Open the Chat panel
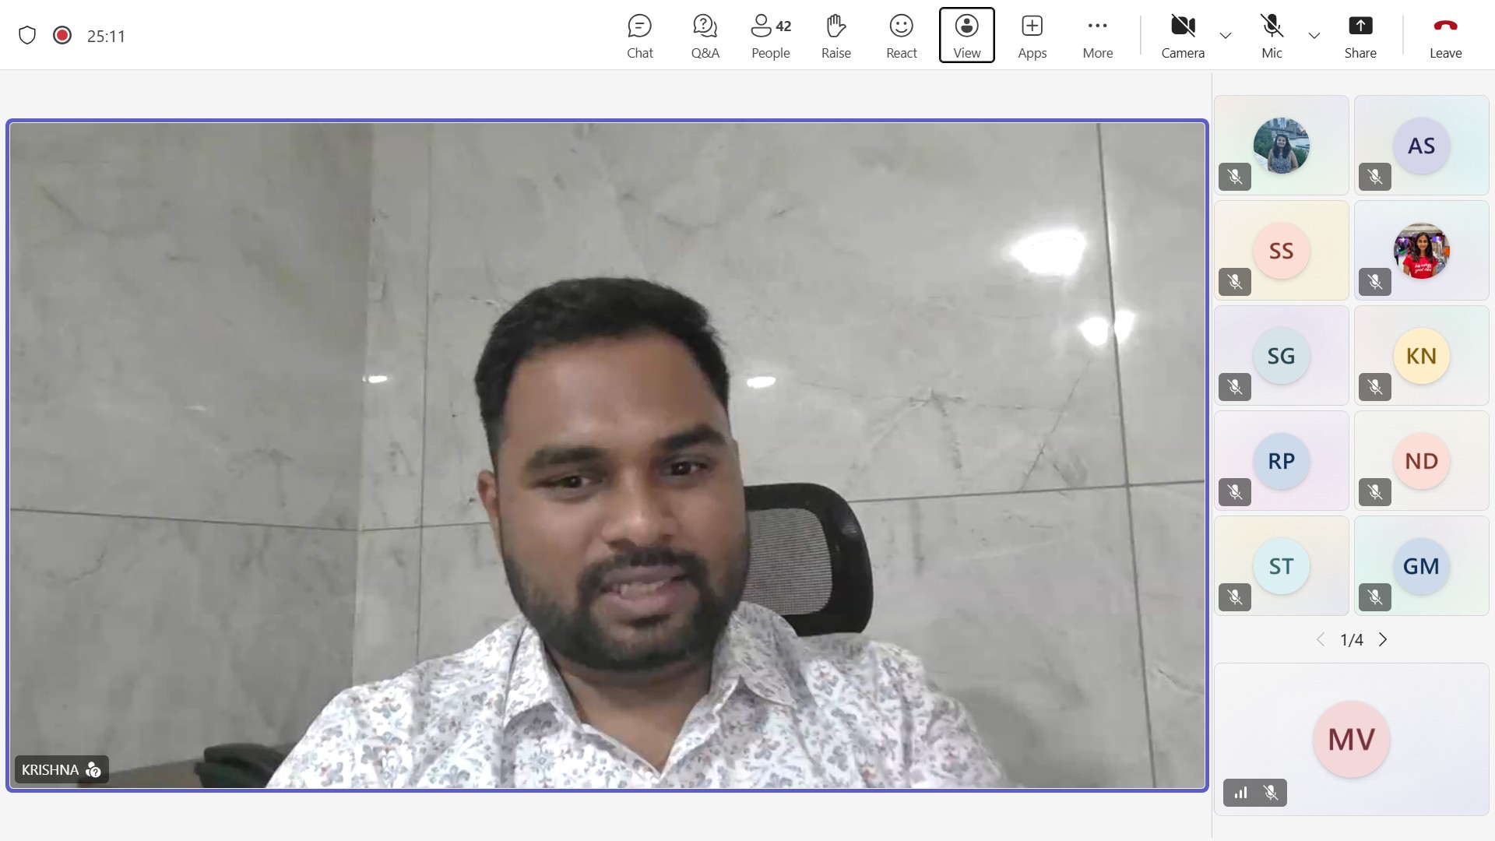Screen dimensions: 1495x841 [639, 36]
